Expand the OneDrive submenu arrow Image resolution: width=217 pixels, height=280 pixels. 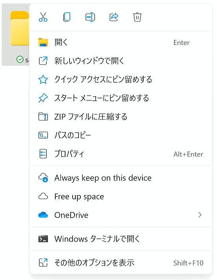click(200, 215)
